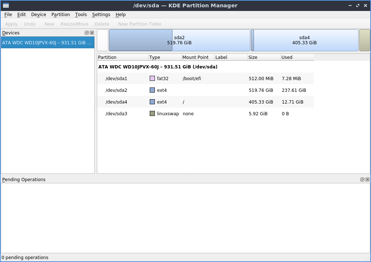The height and width of the screenshot is (262, 371).
Task: Click the window menu icon in title bar
Action: [6, 5]
